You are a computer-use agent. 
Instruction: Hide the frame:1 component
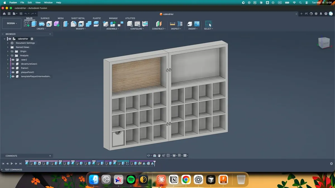[x=13, y=68]
